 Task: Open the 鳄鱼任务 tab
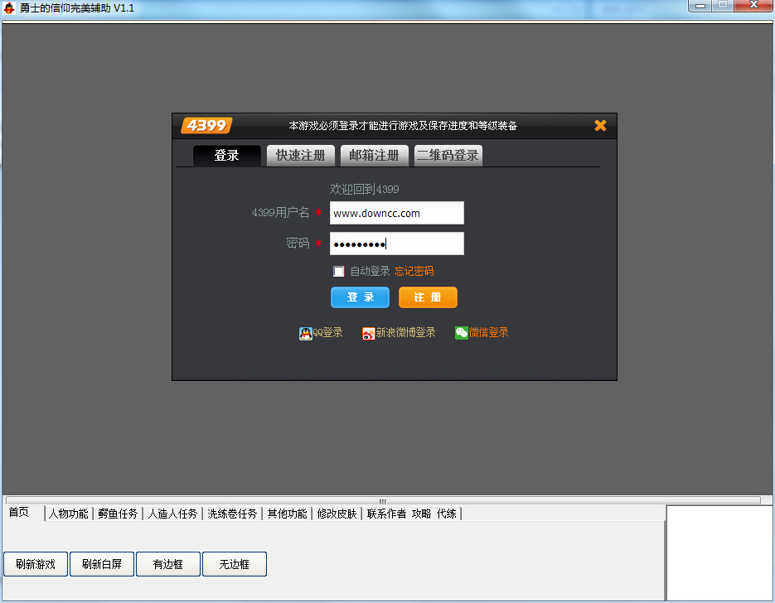click(118, 514)
